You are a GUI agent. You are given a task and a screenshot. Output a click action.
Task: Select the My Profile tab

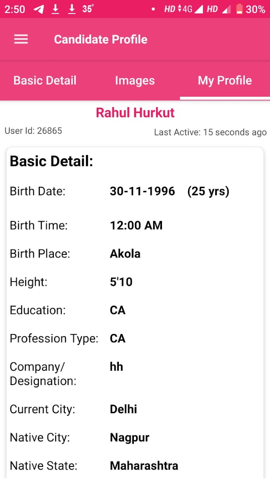[x=225, y=80]
